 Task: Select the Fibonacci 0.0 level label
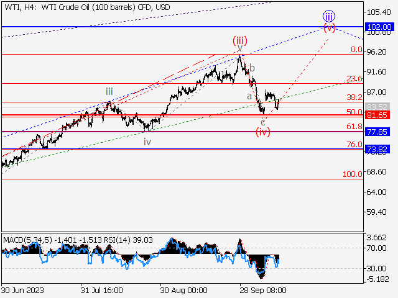click(x=356, y=50)
